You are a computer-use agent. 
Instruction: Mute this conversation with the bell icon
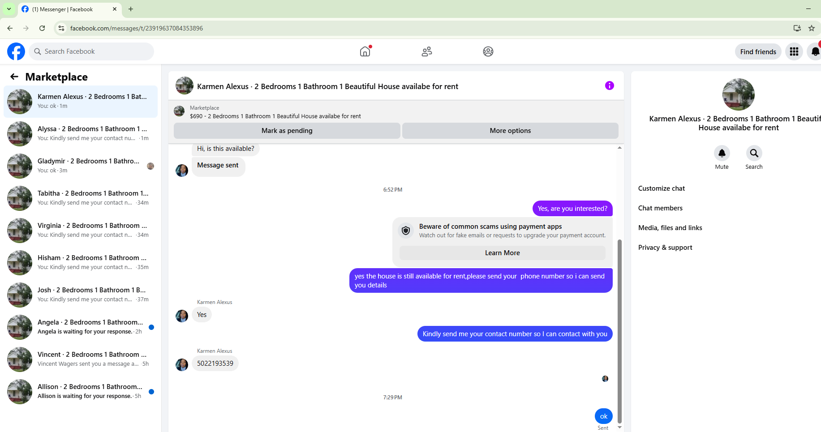point(722,153)
